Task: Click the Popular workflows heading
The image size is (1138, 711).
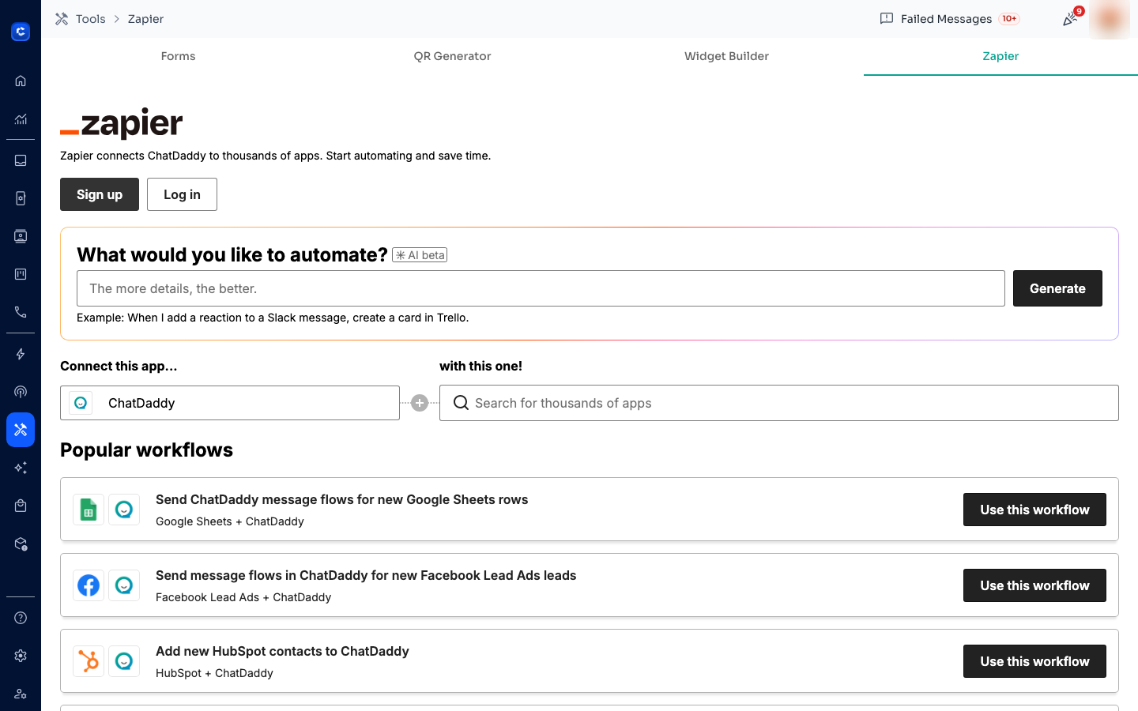Action: (x=146, y=450)
